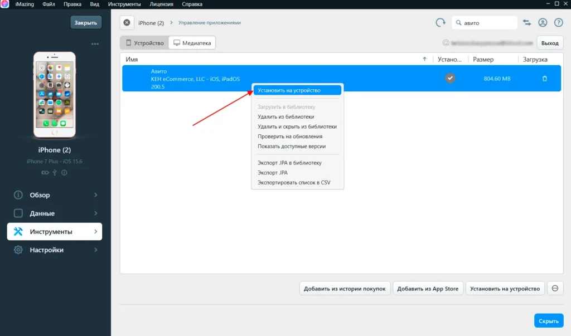Click Добавить из App Store button
Image resolution: width=571 pixels, height=336 pixels.
(x=428, y=288)
